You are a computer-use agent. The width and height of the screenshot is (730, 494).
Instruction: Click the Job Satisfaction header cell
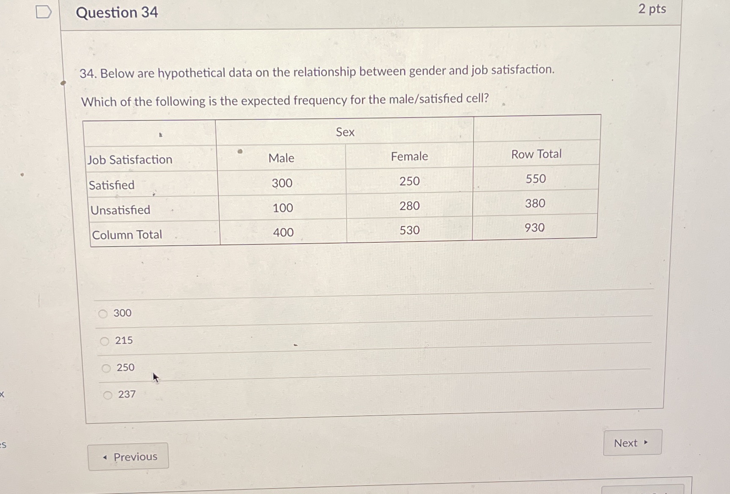click(130, 159)
